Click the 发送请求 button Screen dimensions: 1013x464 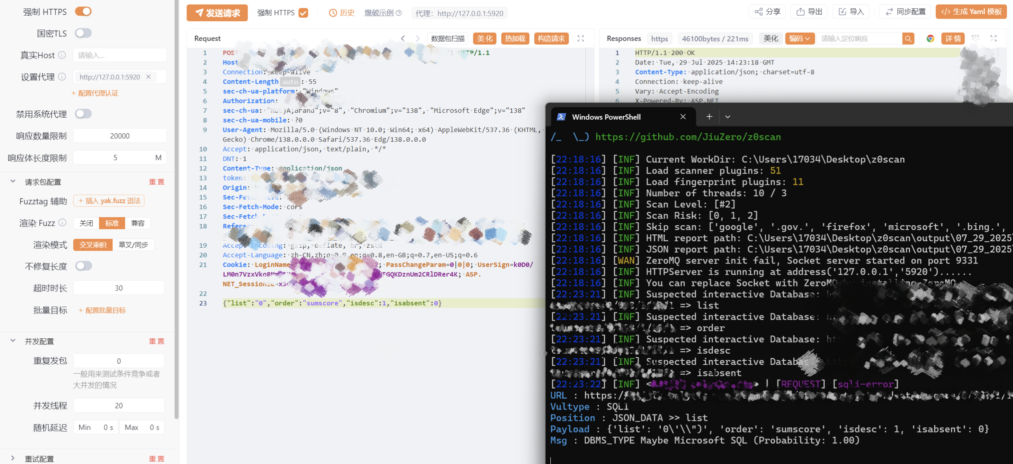coord(217,13)
